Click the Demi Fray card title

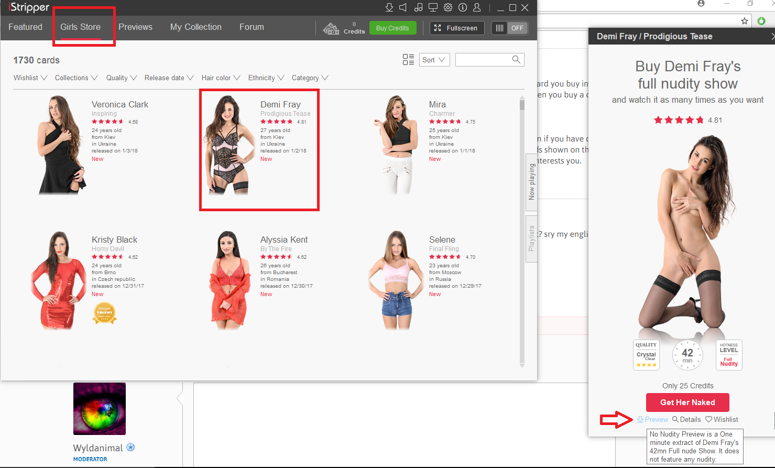click(x=280, y=104)
